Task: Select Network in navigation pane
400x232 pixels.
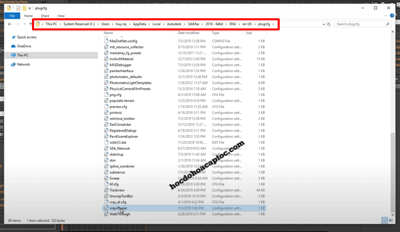Action: coord(23,64)
